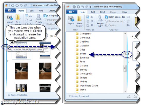The height and width of the screenshot is (106, 142).
Task: Open Edit tab in left window
Action: (x=31, y=11)
